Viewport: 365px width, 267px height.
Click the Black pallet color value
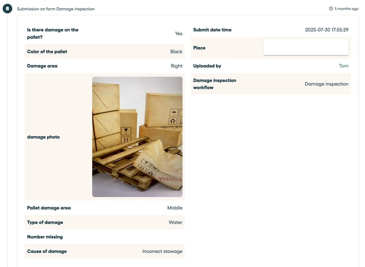pos(176,52)
